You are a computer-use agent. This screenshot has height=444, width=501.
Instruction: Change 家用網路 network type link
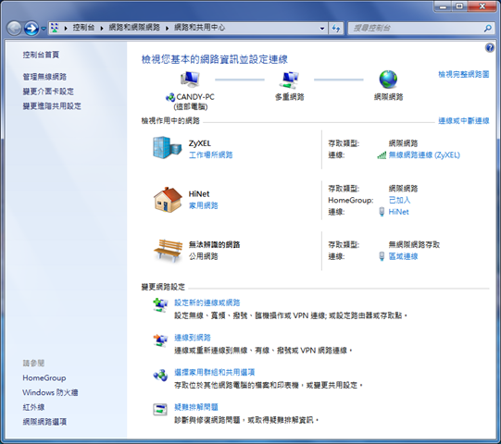coord(203,205)
